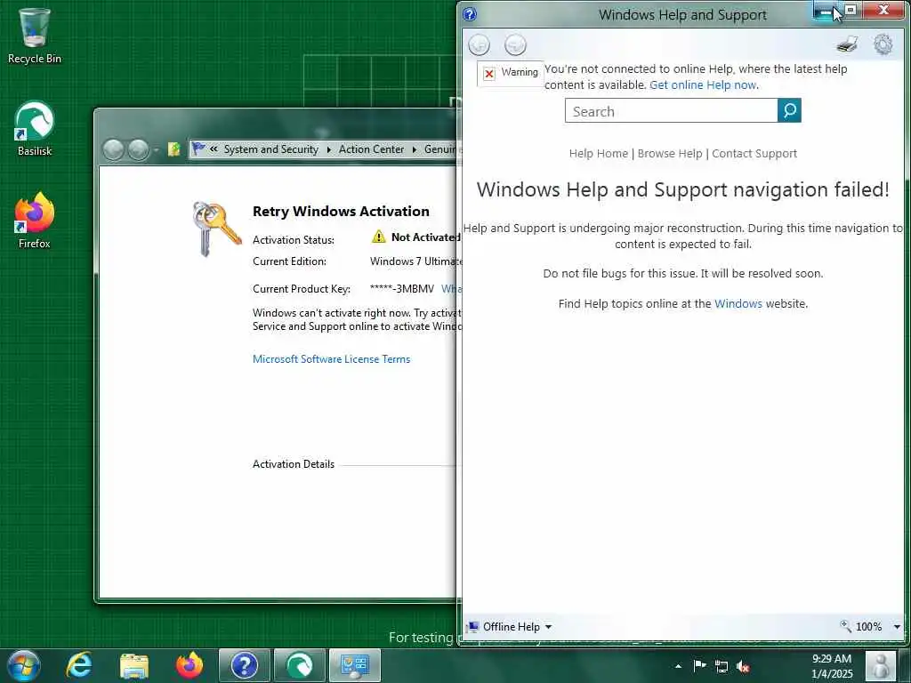
Task: Print the help topic with printer icon
Action: 848,44
